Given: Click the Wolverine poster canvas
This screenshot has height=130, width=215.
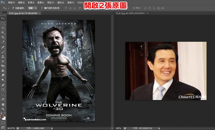Looking at the screenshot, I should tap(59, 71).
